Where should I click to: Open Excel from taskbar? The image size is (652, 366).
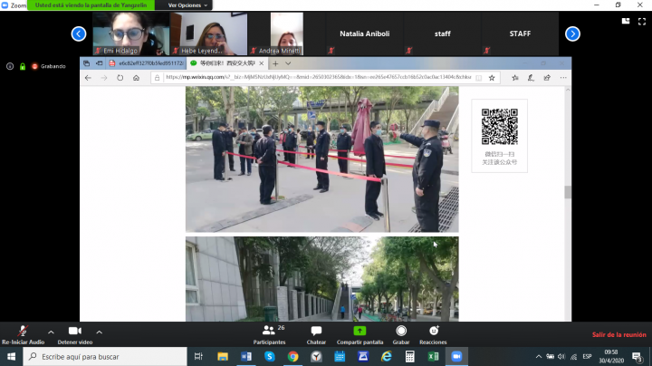433,356
